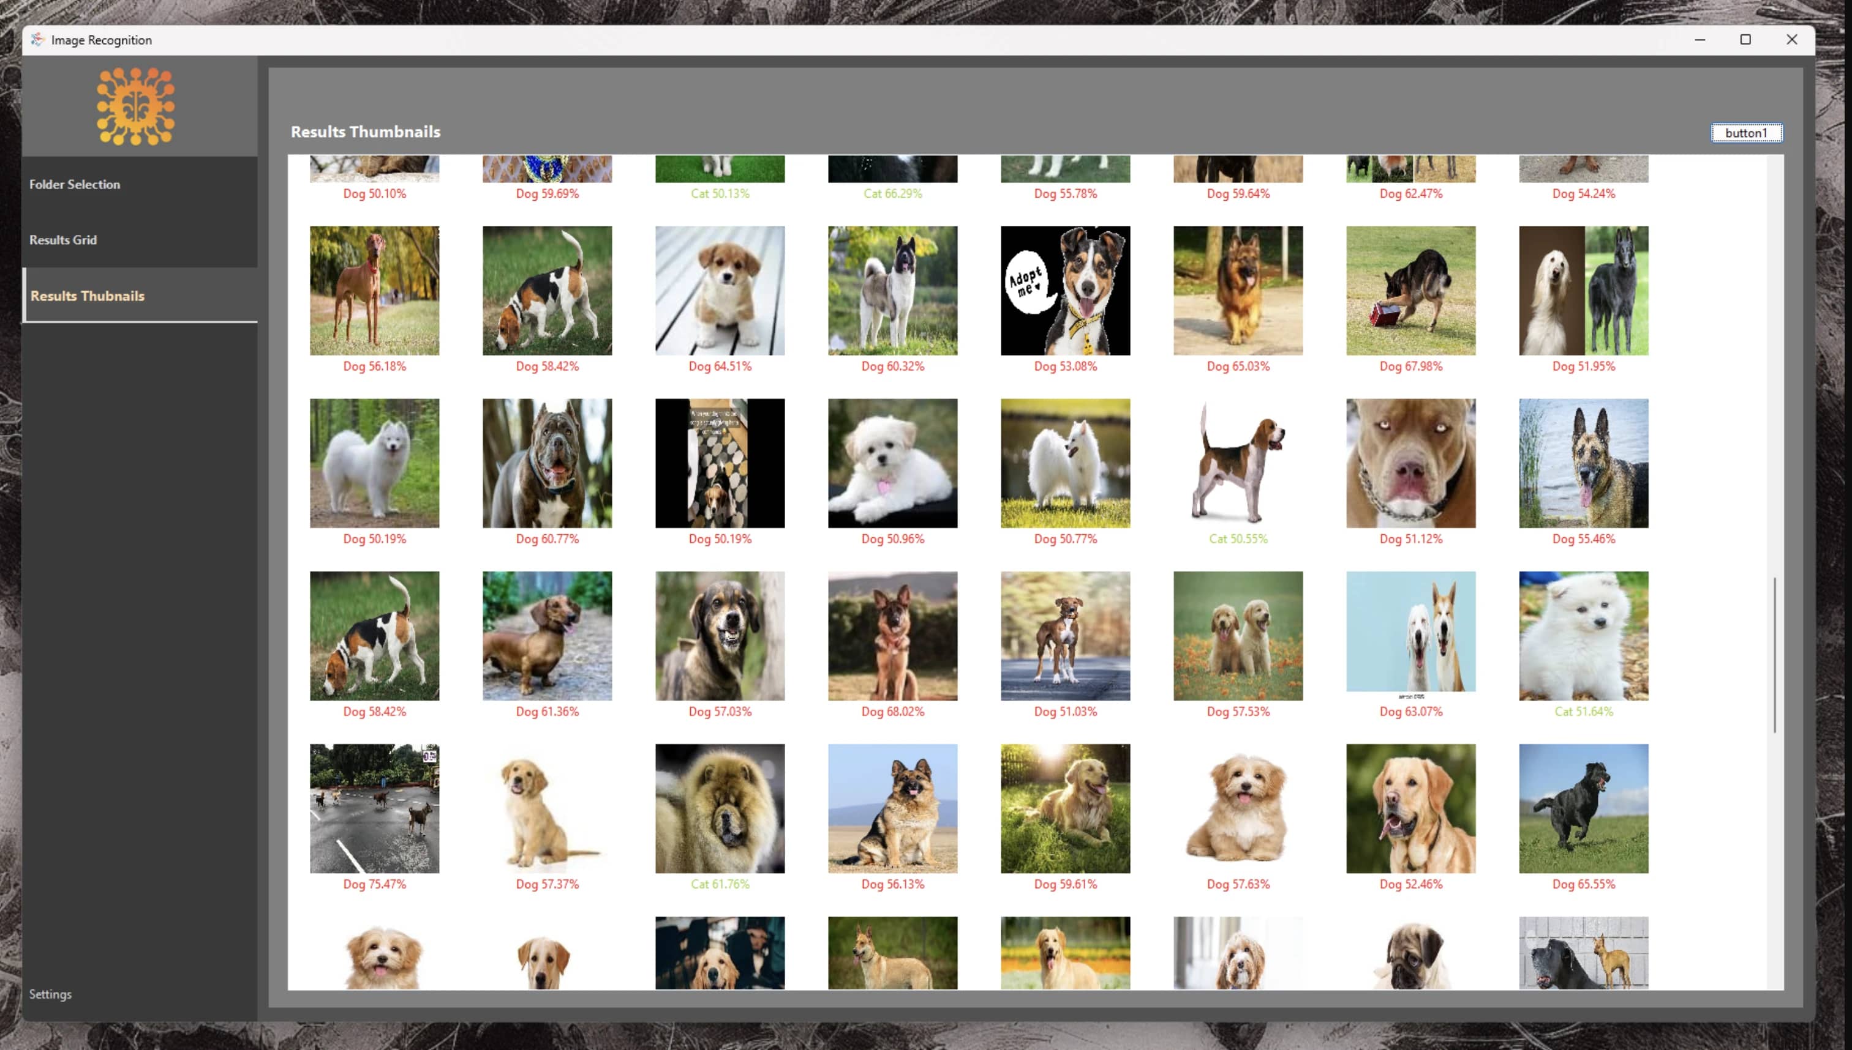Click the thumbnail list vertical scrollbar thumb
The width and height of the screenshot is (1852, 1050).
1775,655
